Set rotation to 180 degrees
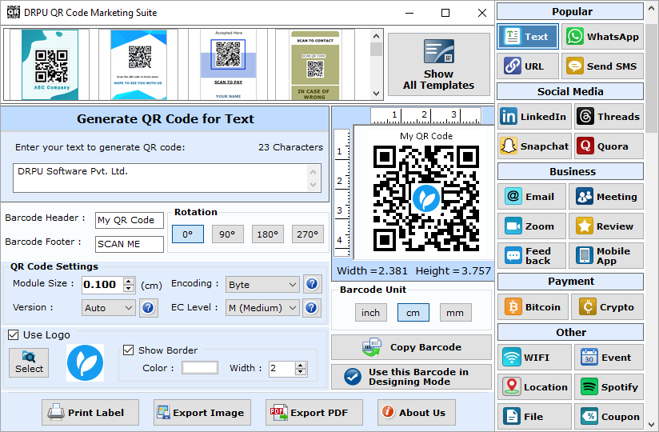This screenshot has height=432, width=659. tap(268, 234)
